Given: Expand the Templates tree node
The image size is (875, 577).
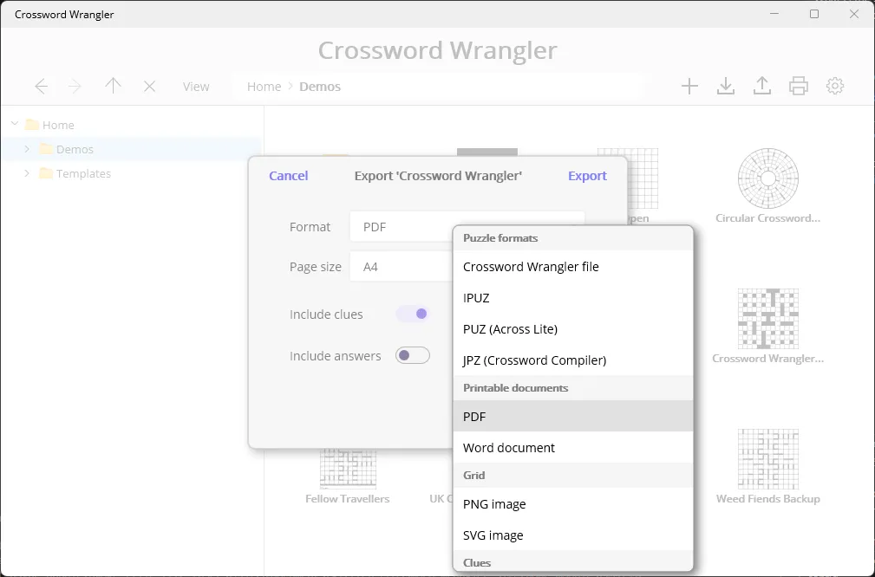Looking at the screenshot, I should (x=27, y=173).
